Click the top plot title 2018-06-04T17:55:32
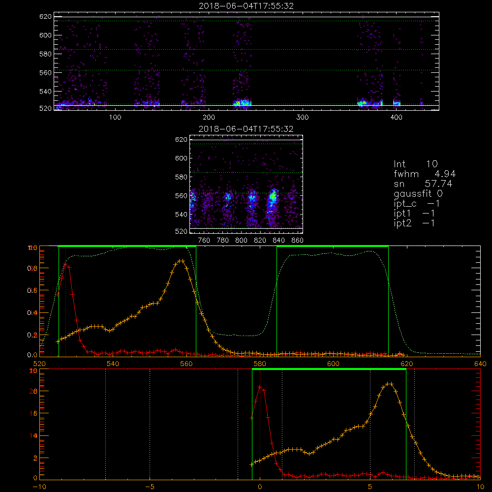 pos(246,6)
